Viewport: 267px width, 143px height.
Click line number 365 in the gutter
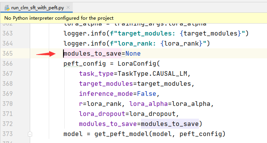8,54
